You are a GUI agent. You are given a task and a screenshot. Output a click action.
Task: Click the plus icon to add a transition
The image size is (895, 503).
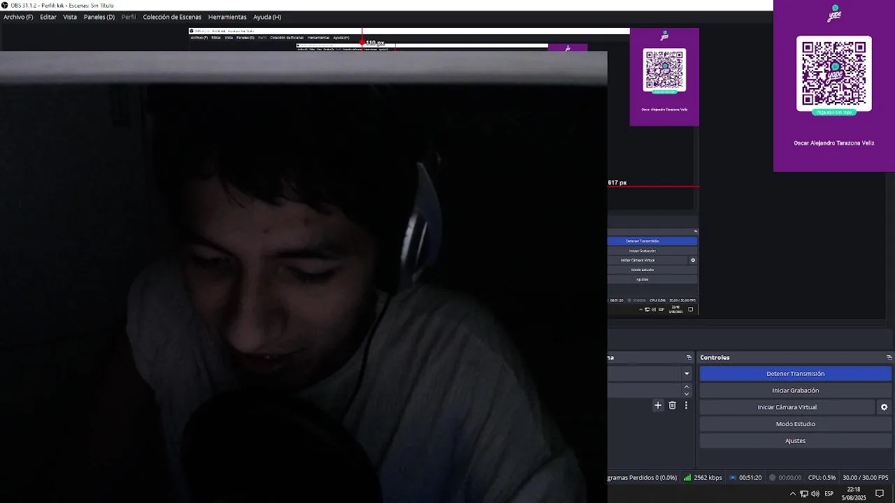tap(658, 405)
